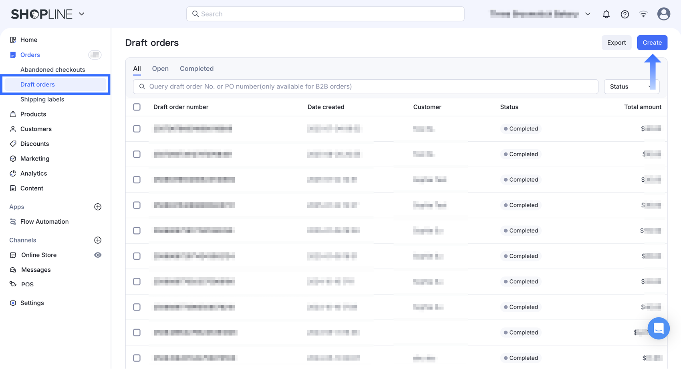Click the network status icon in the header
Screen dimensions: 681x369
(x=643, y=14)
